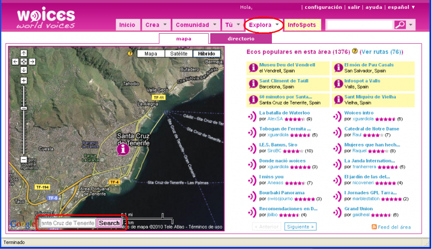Click the echo sound icon for Woices intro

337,116
